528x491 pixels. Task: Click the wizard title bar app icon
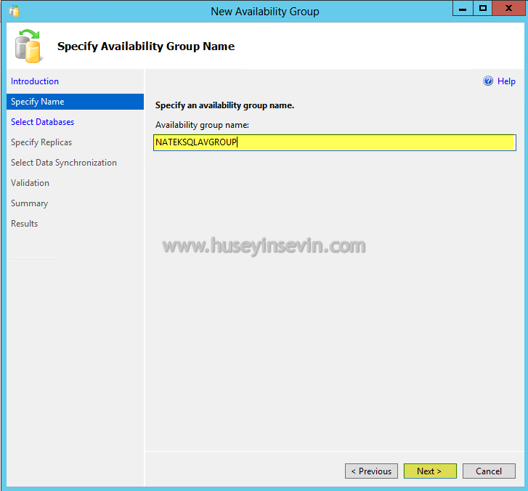[14, 11]
